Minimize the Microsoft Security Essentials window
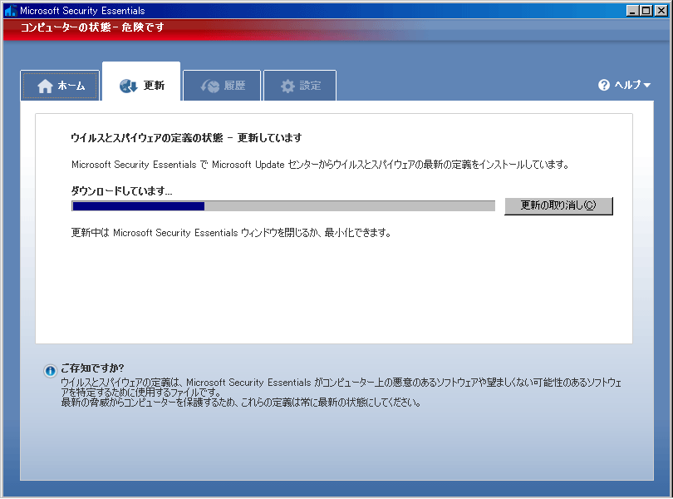Image resolution: width=673 pixels, height=499 pixels. pos(631,11)
